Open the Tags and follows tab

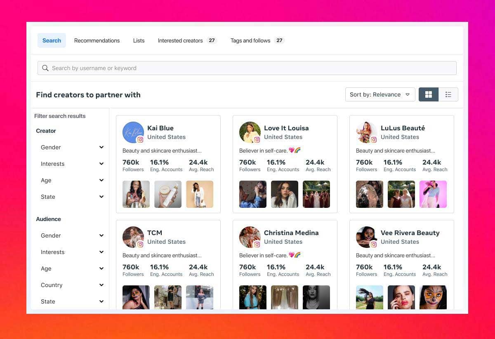(257, 40)
